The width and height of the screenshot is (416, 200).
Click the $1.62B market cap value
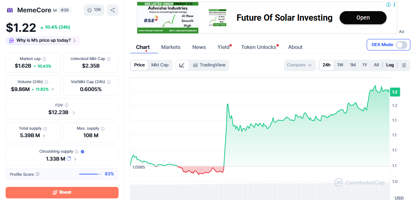tap(23, 66)
